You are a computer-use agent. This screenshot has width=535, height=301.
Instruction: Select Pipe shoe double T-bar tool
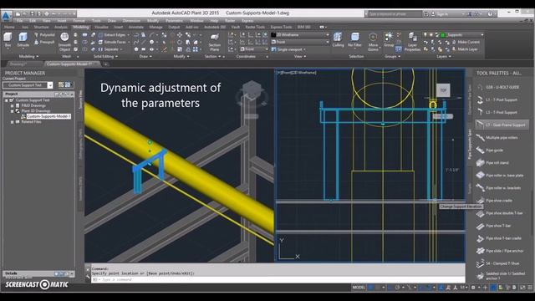[x=500, y=213]
